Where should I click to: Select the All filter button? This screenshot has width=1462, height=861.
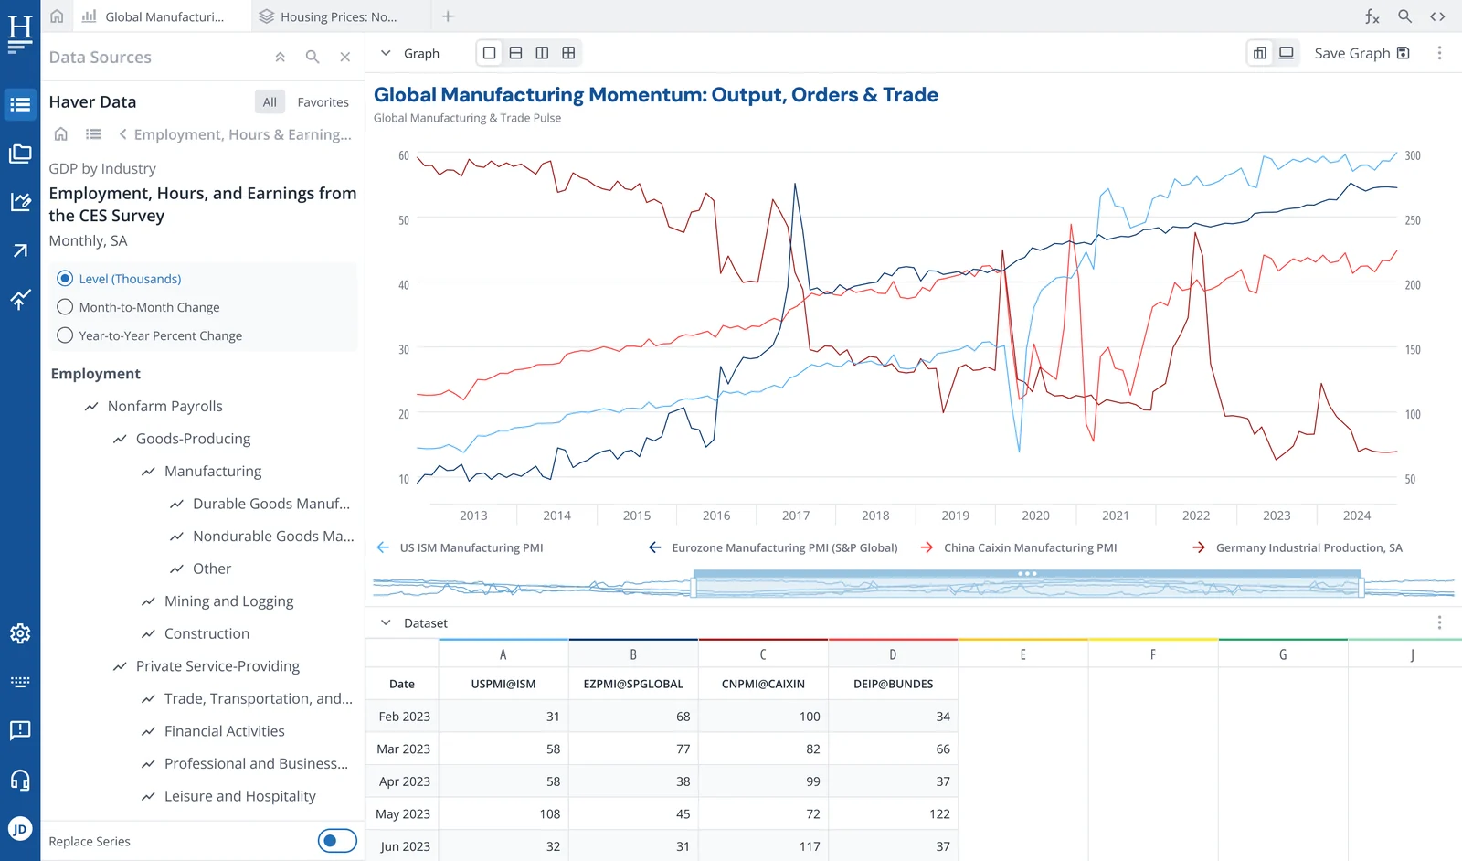pyautogui.click(x=270, y=101)
